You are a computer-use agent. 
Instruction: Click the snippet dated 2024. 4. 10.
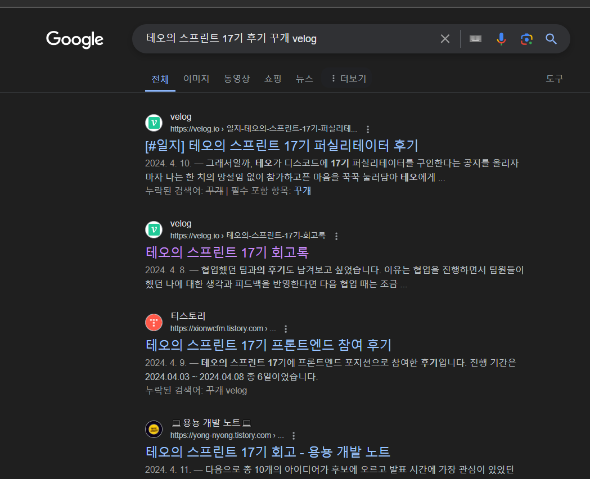point(332,170)
